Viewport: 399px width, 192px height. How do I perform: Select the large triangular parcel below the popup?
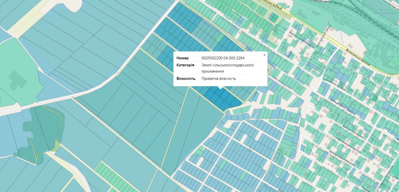tap(191, 132)
